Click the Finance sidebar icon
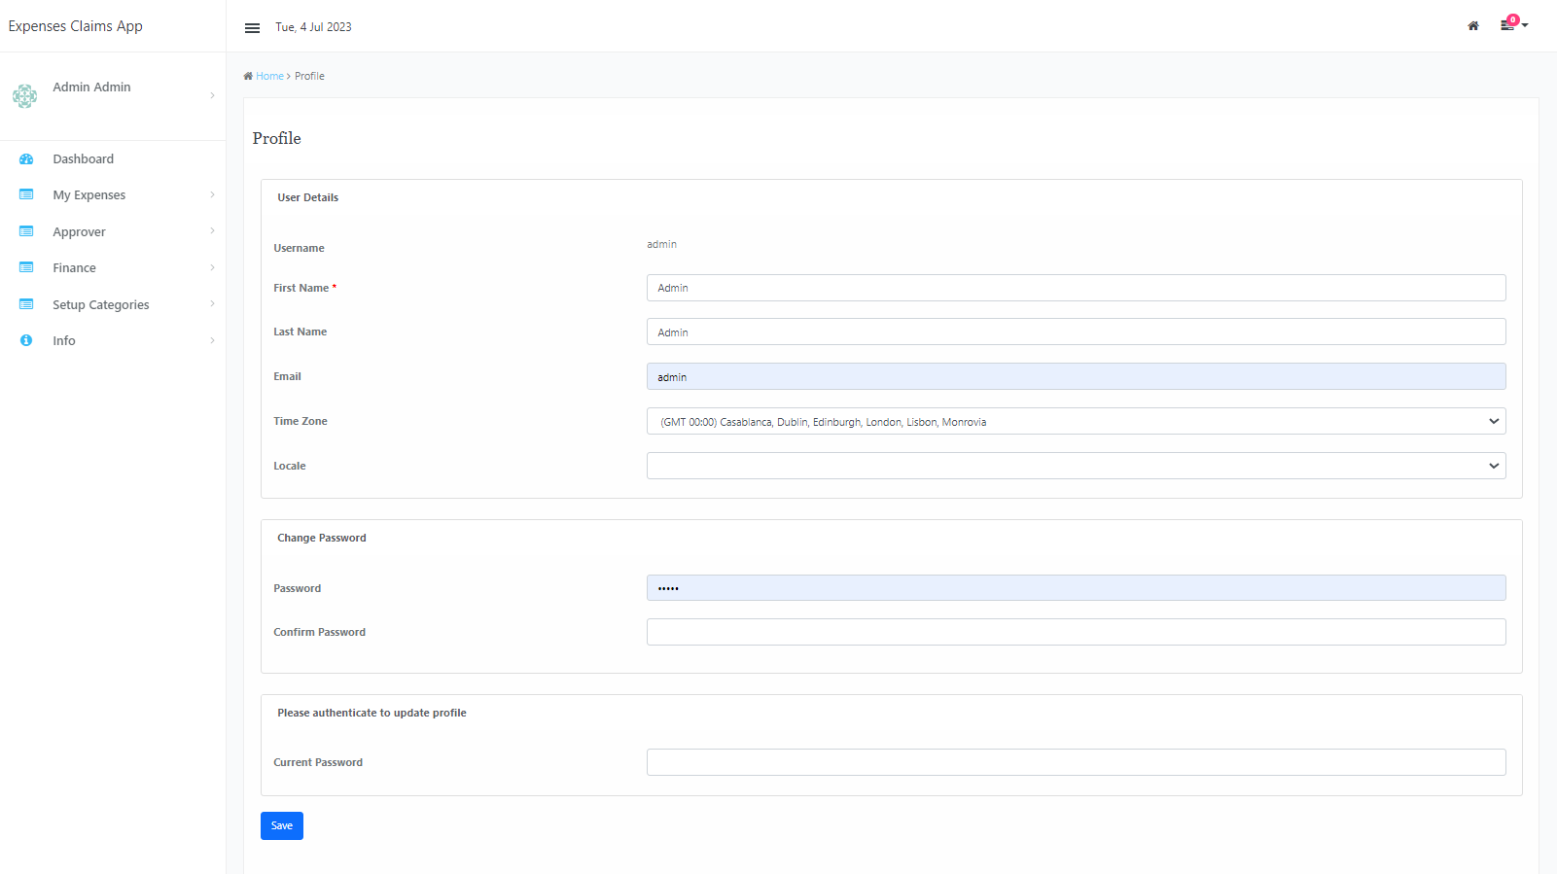 26,268
